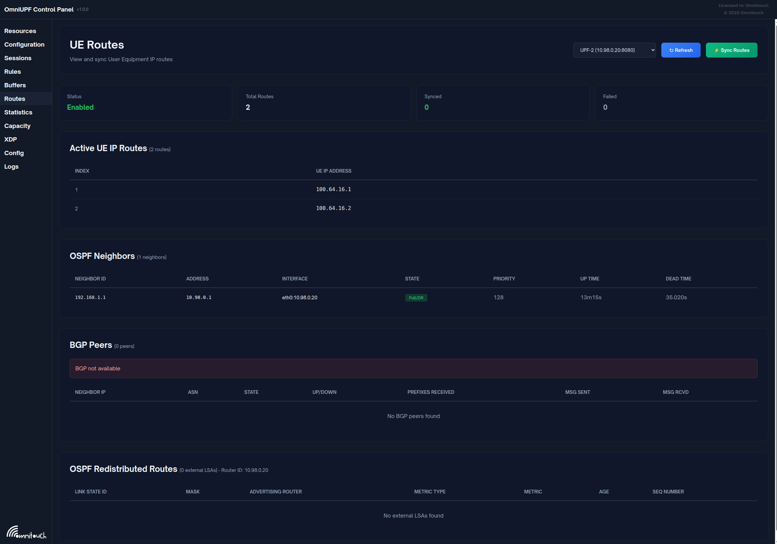This screenshot has width=777, height=544.
Task: Select Rules in the sidebar
Action: point(13,71)
